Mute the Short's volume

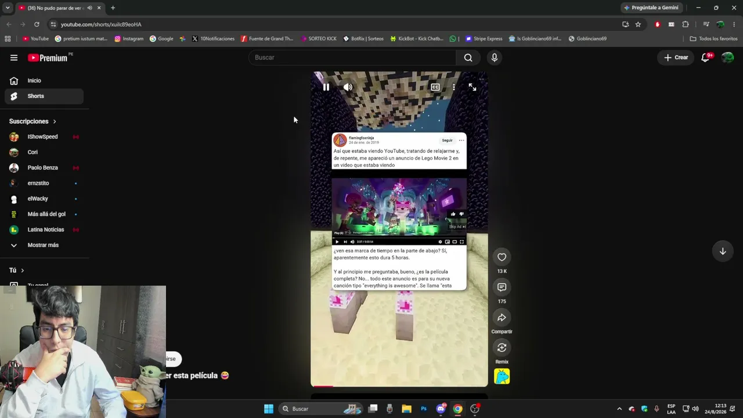coord(348,87)
